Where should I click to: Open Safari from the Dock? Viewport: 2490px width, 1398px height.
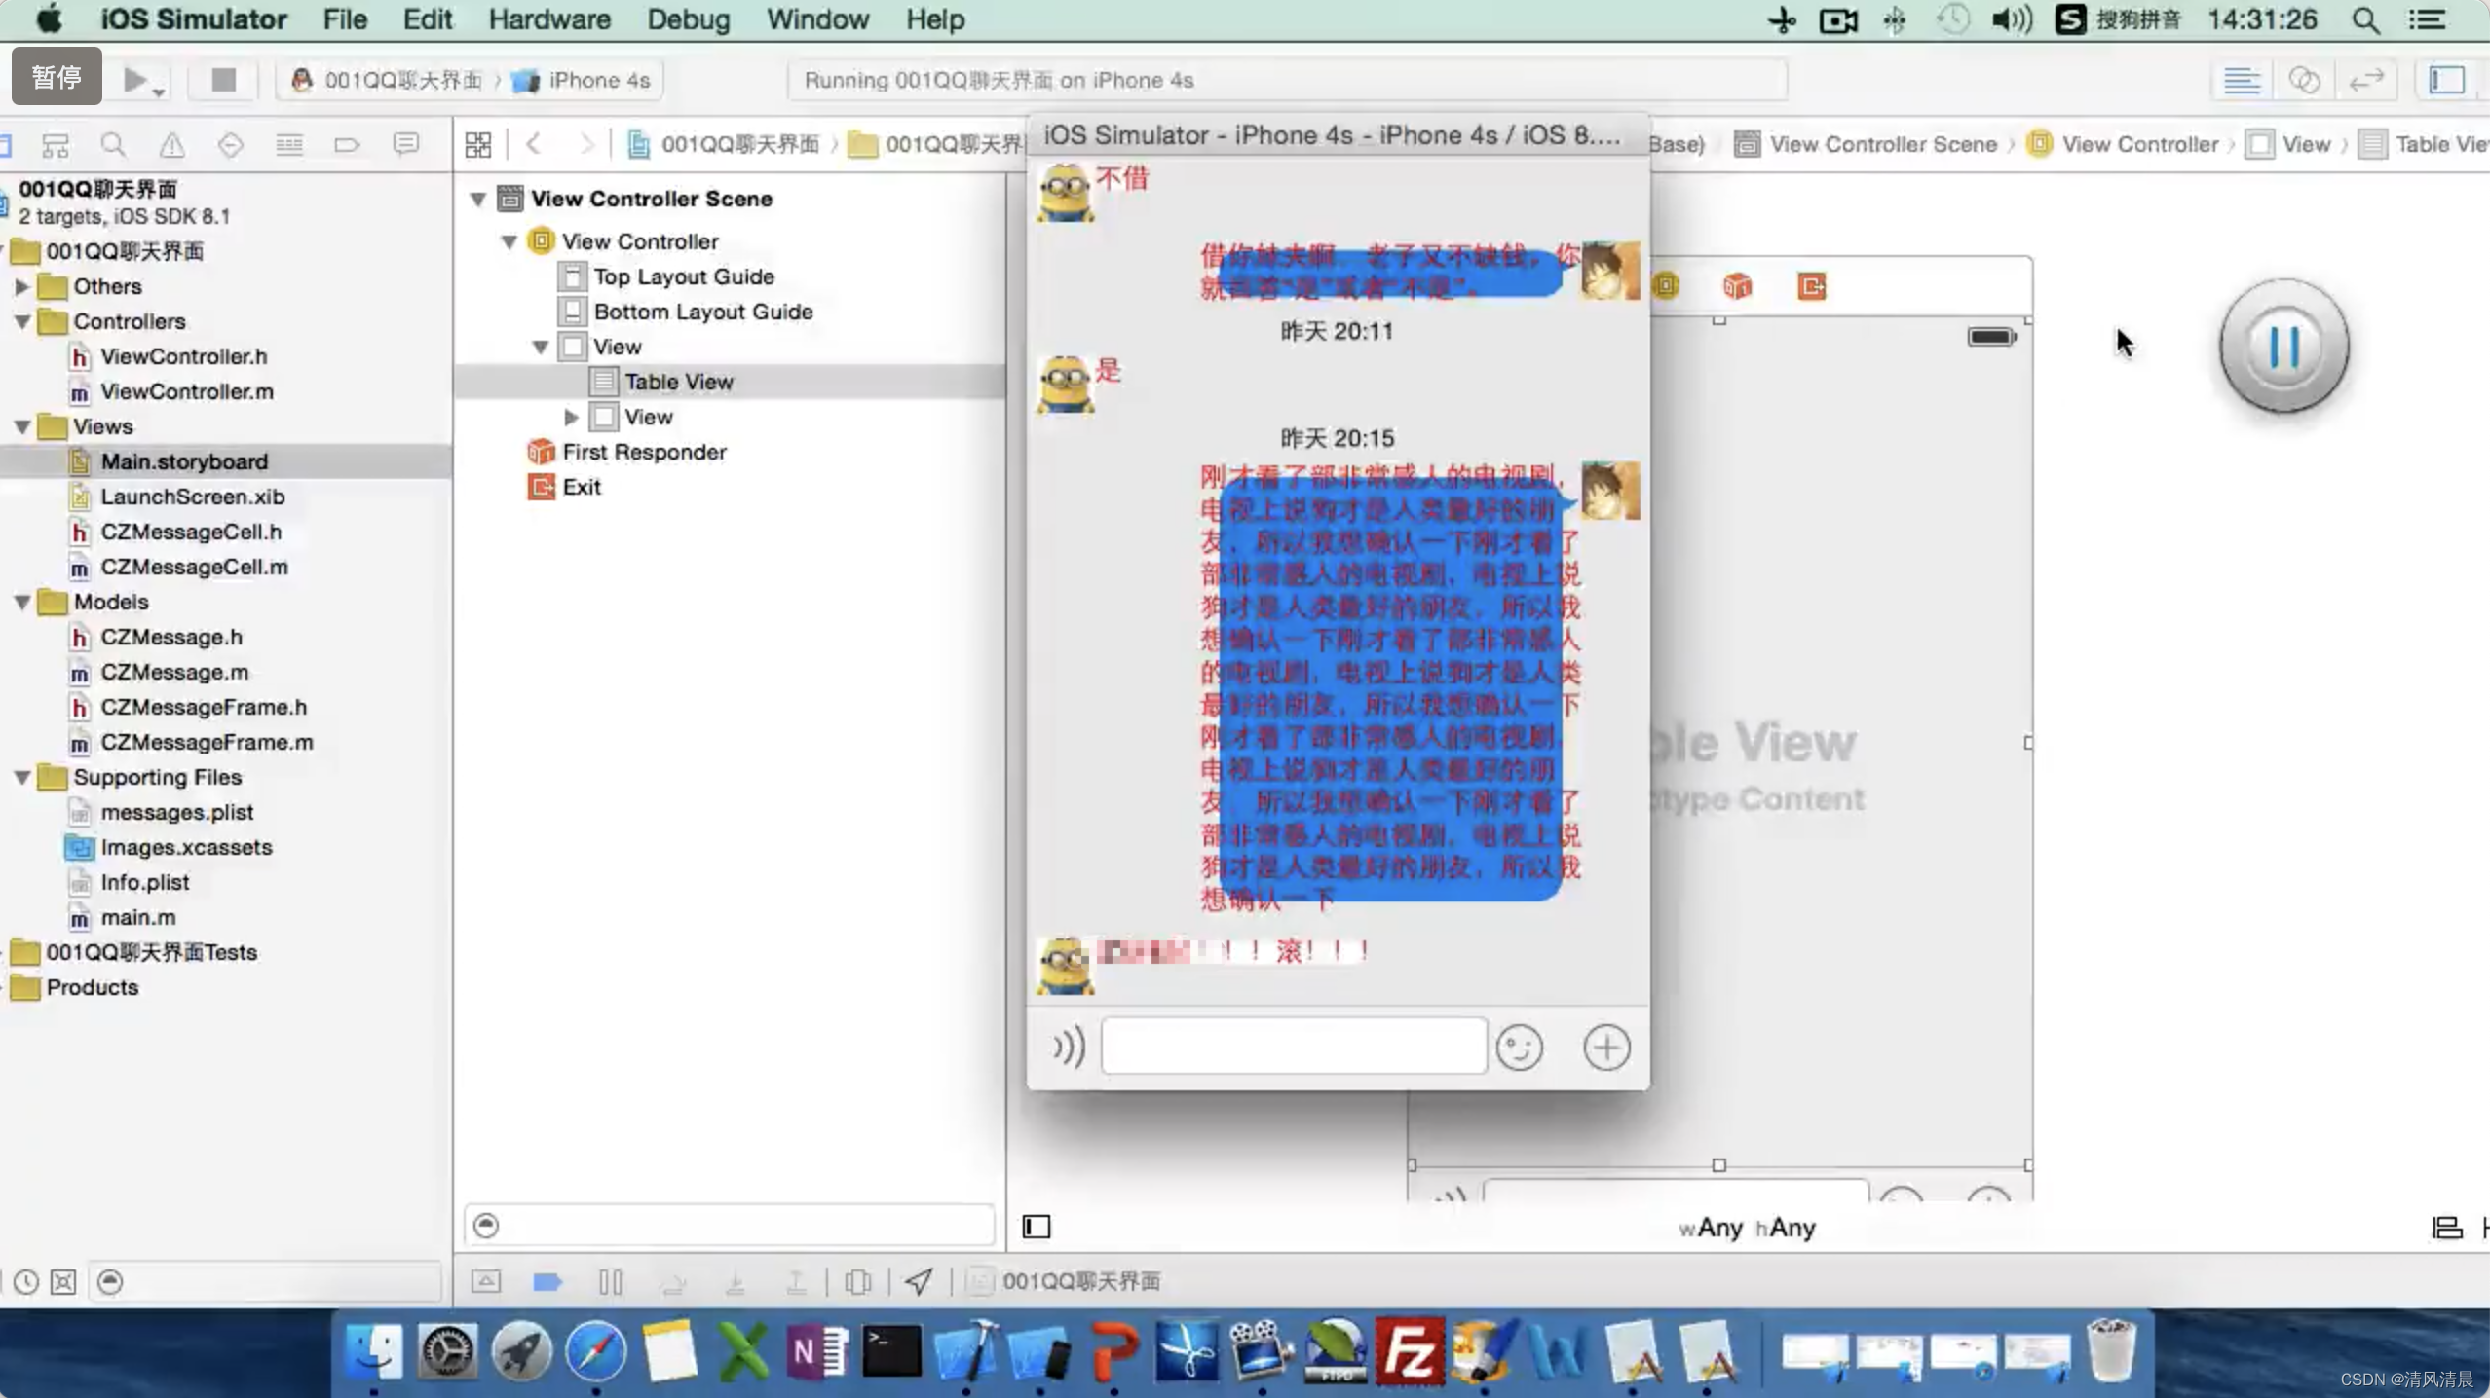click(595, 1351)
